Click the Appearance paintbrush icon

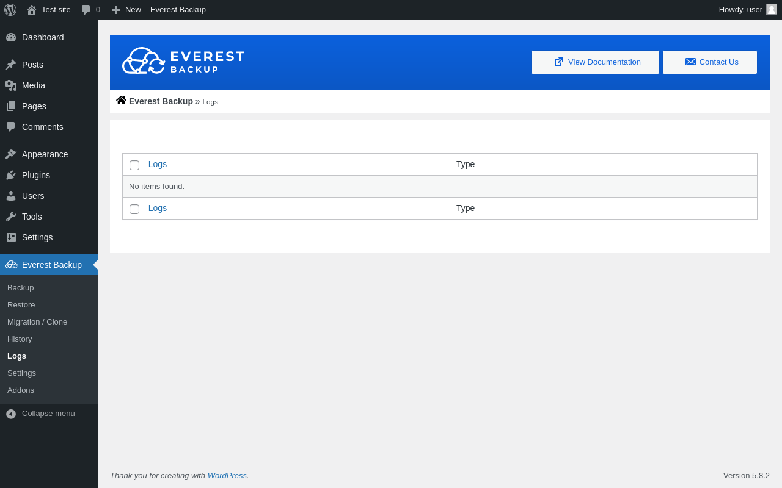pyautogui.click(x=11, y=154)
